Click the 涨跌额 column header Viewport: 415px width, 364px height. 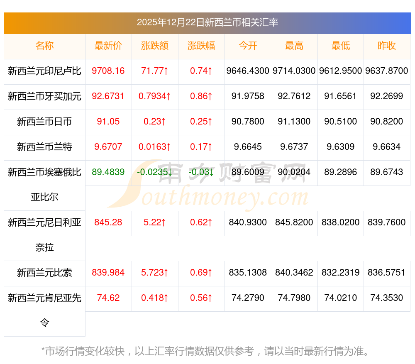pyautogui.click(x=155, y=46)
